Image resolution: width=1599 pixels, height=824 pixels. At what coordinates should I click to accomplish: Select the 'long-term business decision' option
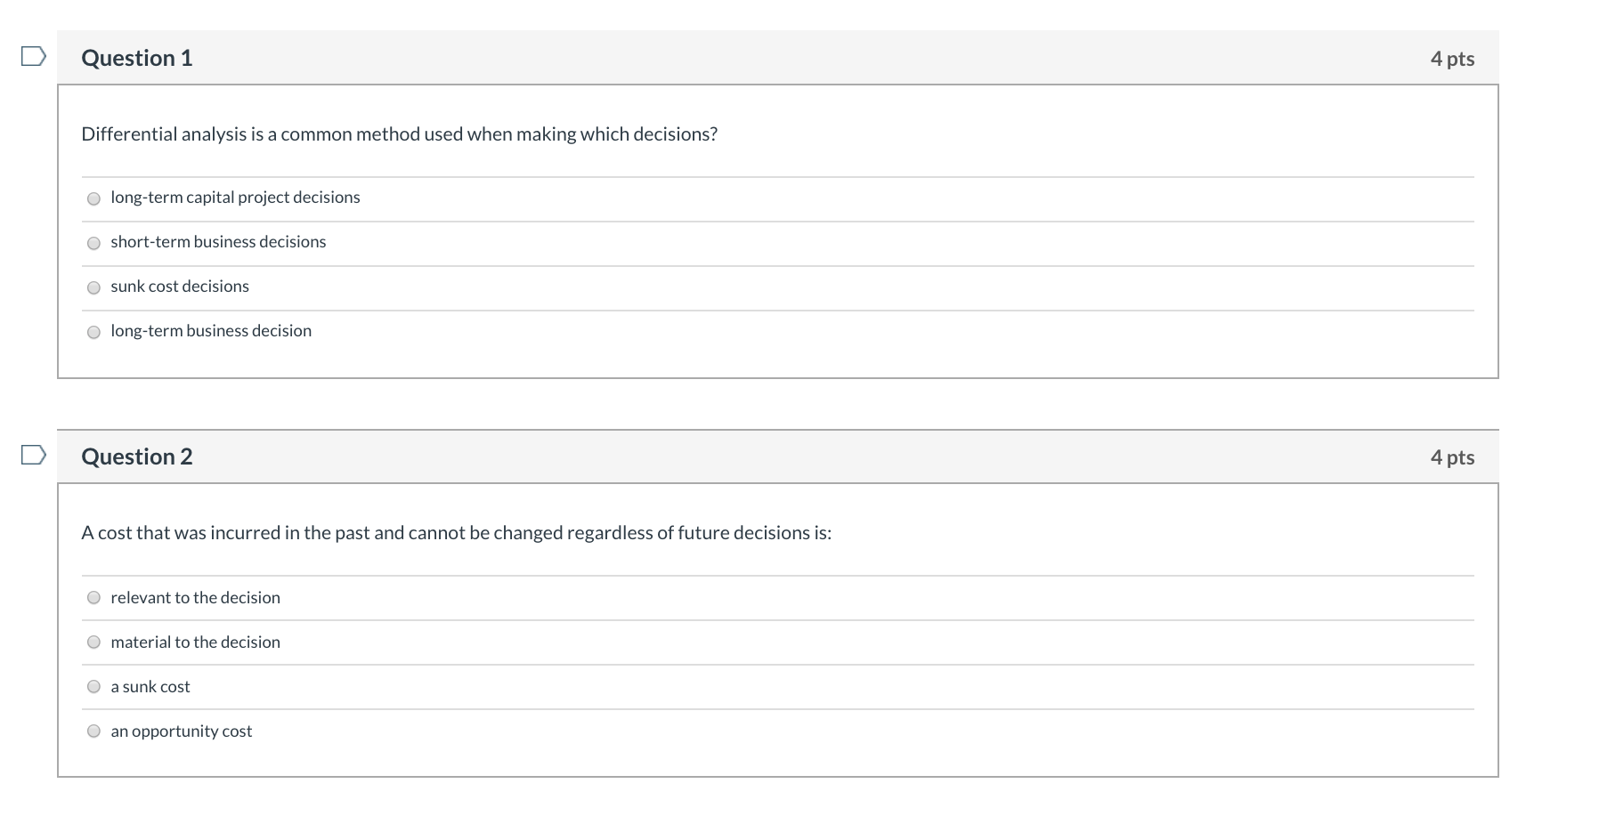point(93,331)
